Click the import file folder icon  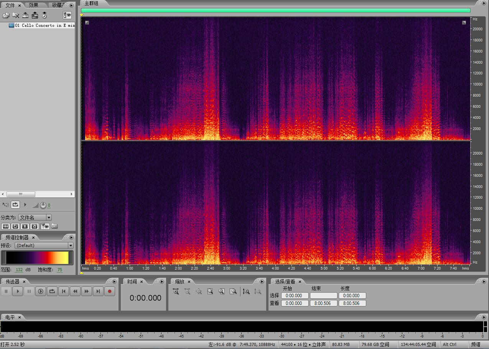pyautogui.click(x=6, y=15)
